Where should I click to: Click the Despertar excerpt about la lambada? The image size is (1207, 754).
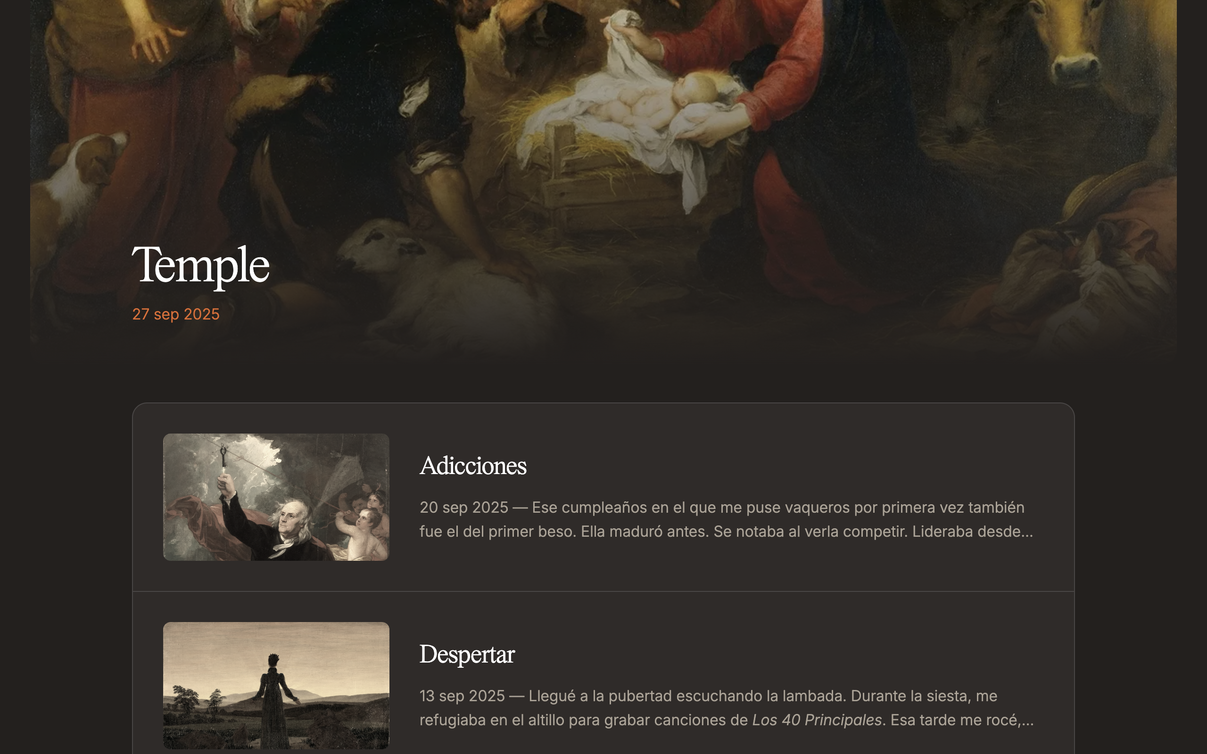click(726, 708)
